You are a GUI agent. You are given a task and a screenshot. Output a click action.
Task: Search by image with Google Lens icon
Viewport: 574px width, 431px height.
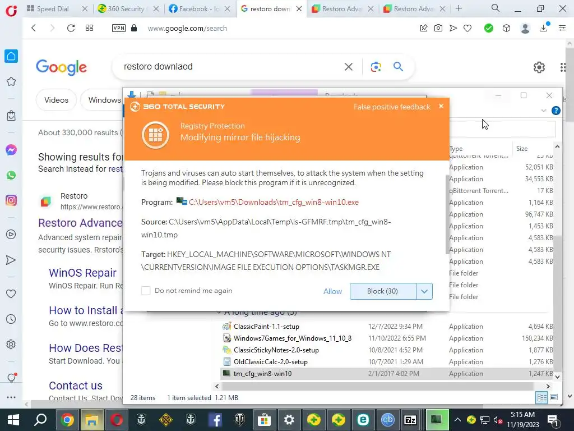[376, 67]
